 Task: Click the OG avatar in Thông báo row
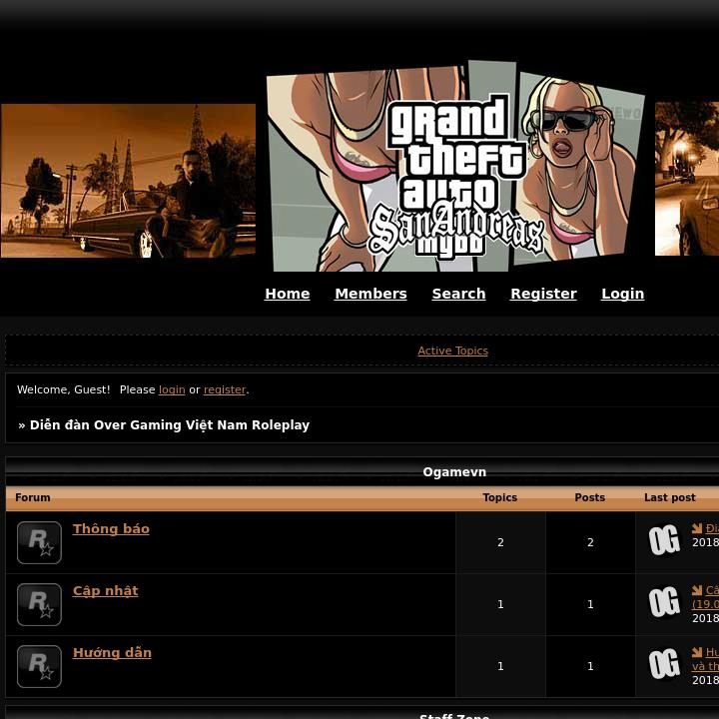[664, 541]
